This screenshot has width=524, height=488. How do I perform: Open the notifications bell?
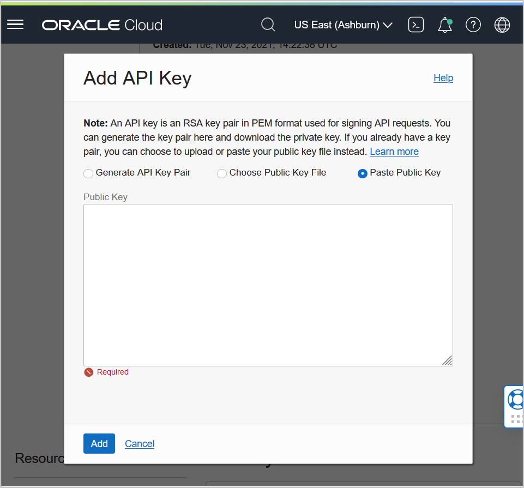click(x=445, y=25)
